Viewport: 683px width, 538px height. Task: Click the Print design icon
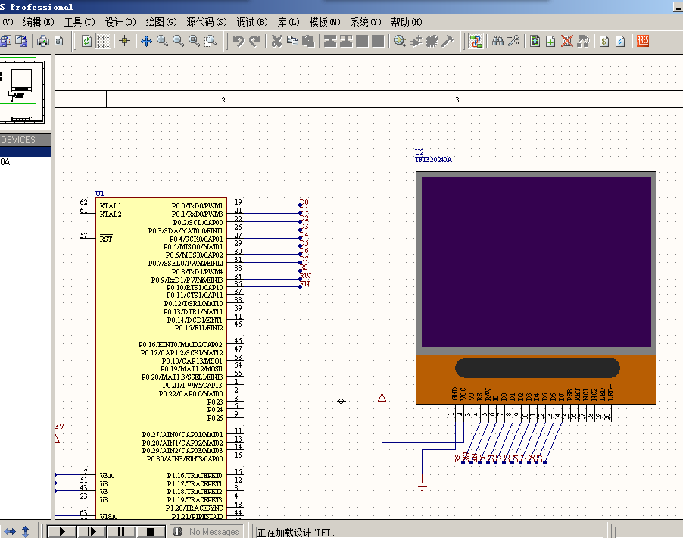[42, 41]
